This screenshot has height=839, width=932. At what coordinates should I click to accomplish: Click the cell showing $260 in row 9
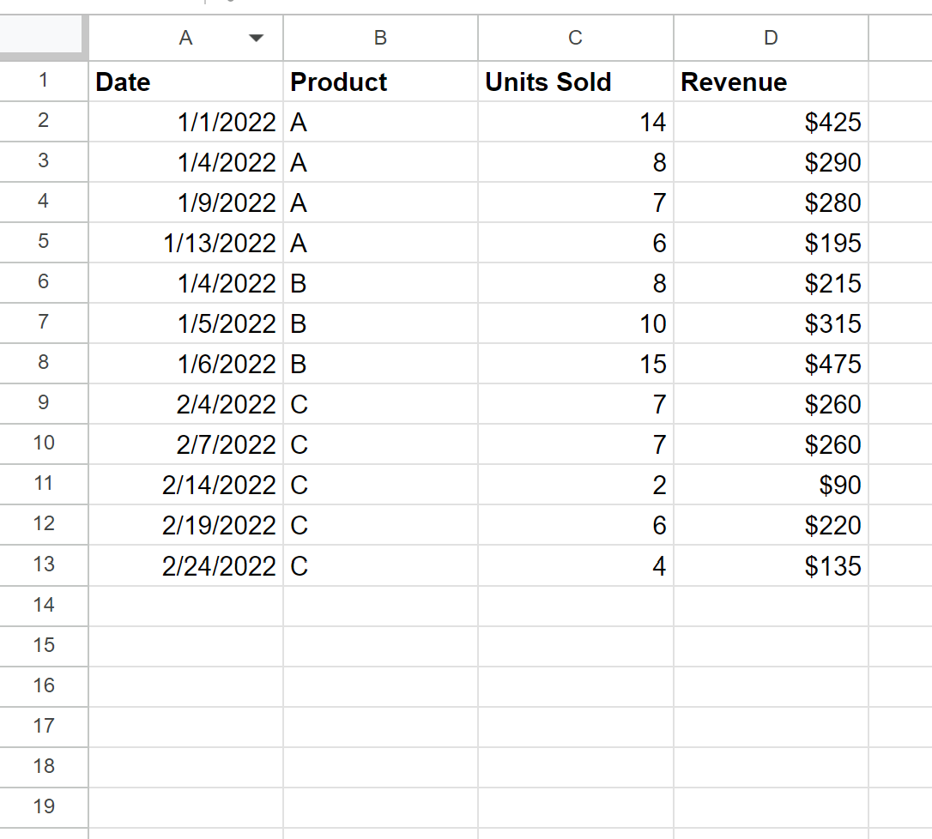(x=770, y=404)
